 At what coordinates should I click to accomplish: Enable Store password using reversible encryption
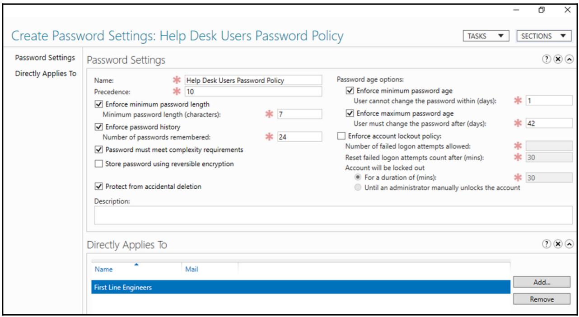(99, 164)
